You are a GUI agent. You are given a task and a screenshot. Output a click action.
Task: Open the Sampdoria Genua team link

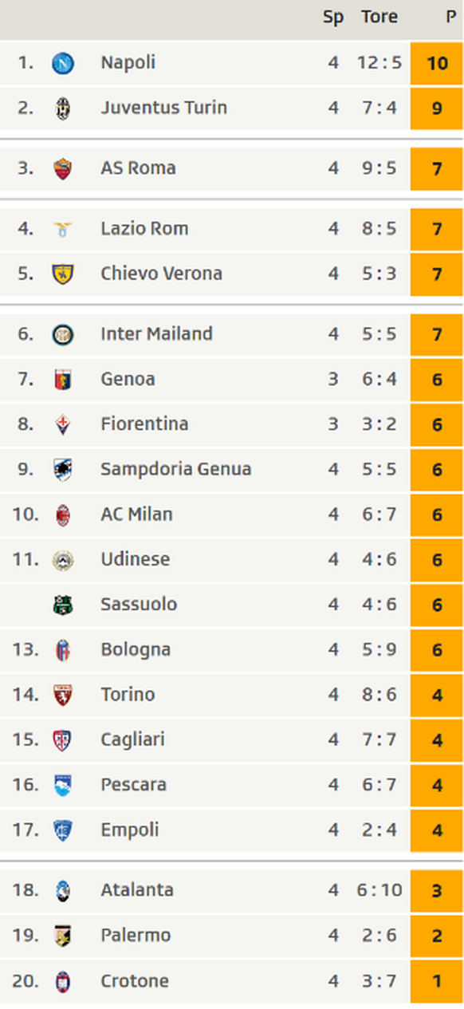coord(176,469)
